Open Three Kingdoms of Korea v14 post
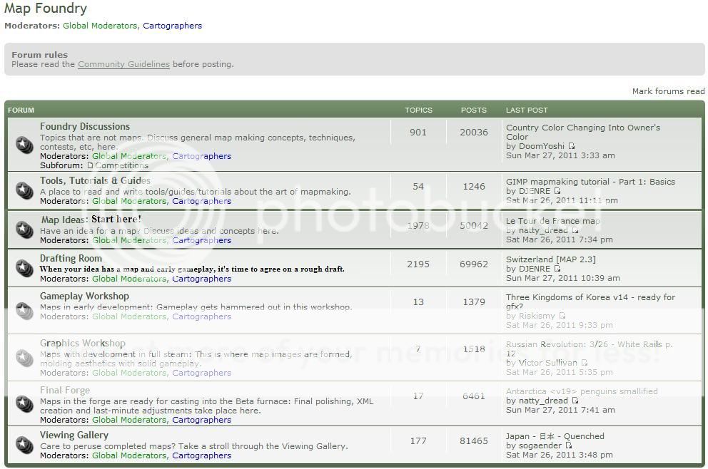This screenshot has width=708, height=469. point(591,301)
